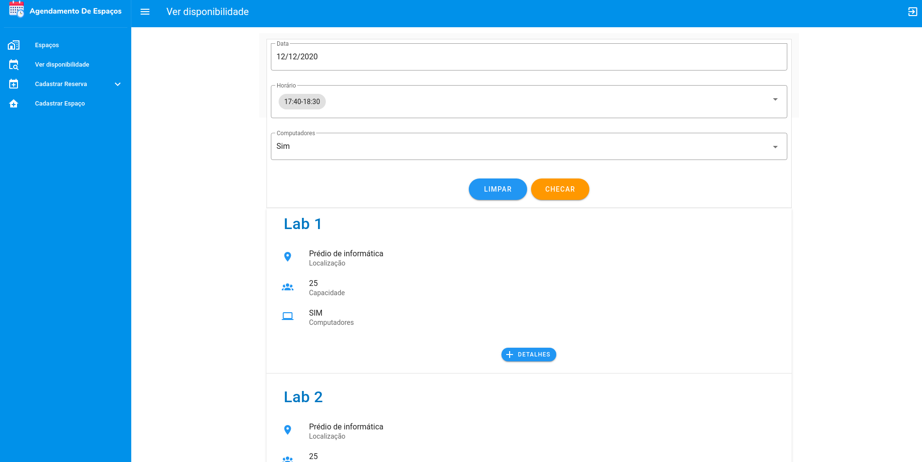Open the Cadastrar Reserva menu entry
The width and height of the screenshot is (922, 462).
click(x=66, y=84)
